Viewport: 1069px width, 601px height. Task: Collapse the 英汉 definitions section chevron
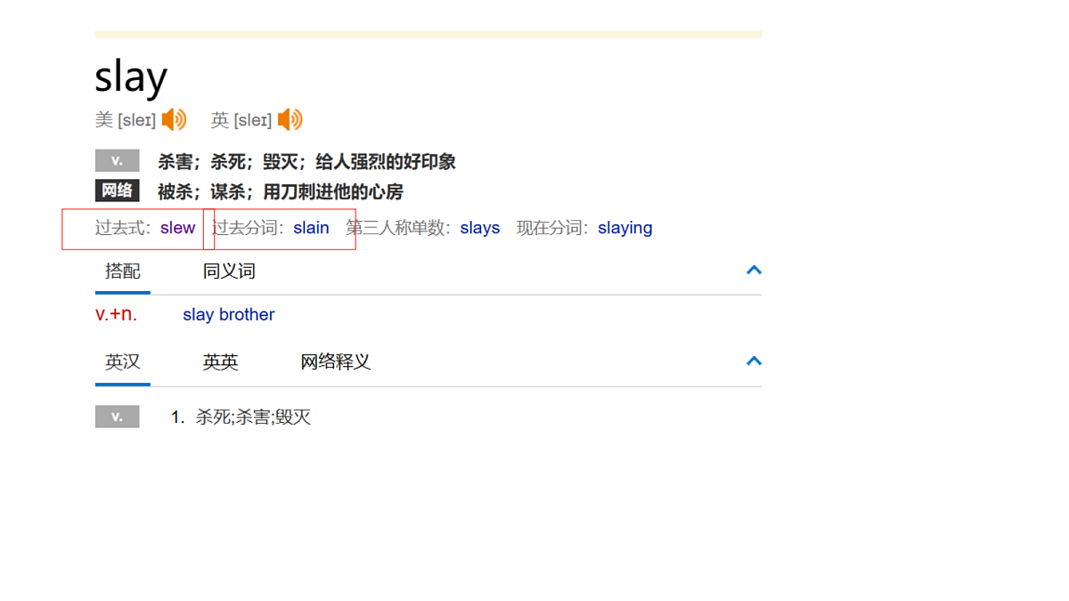(x=754, y=361)
